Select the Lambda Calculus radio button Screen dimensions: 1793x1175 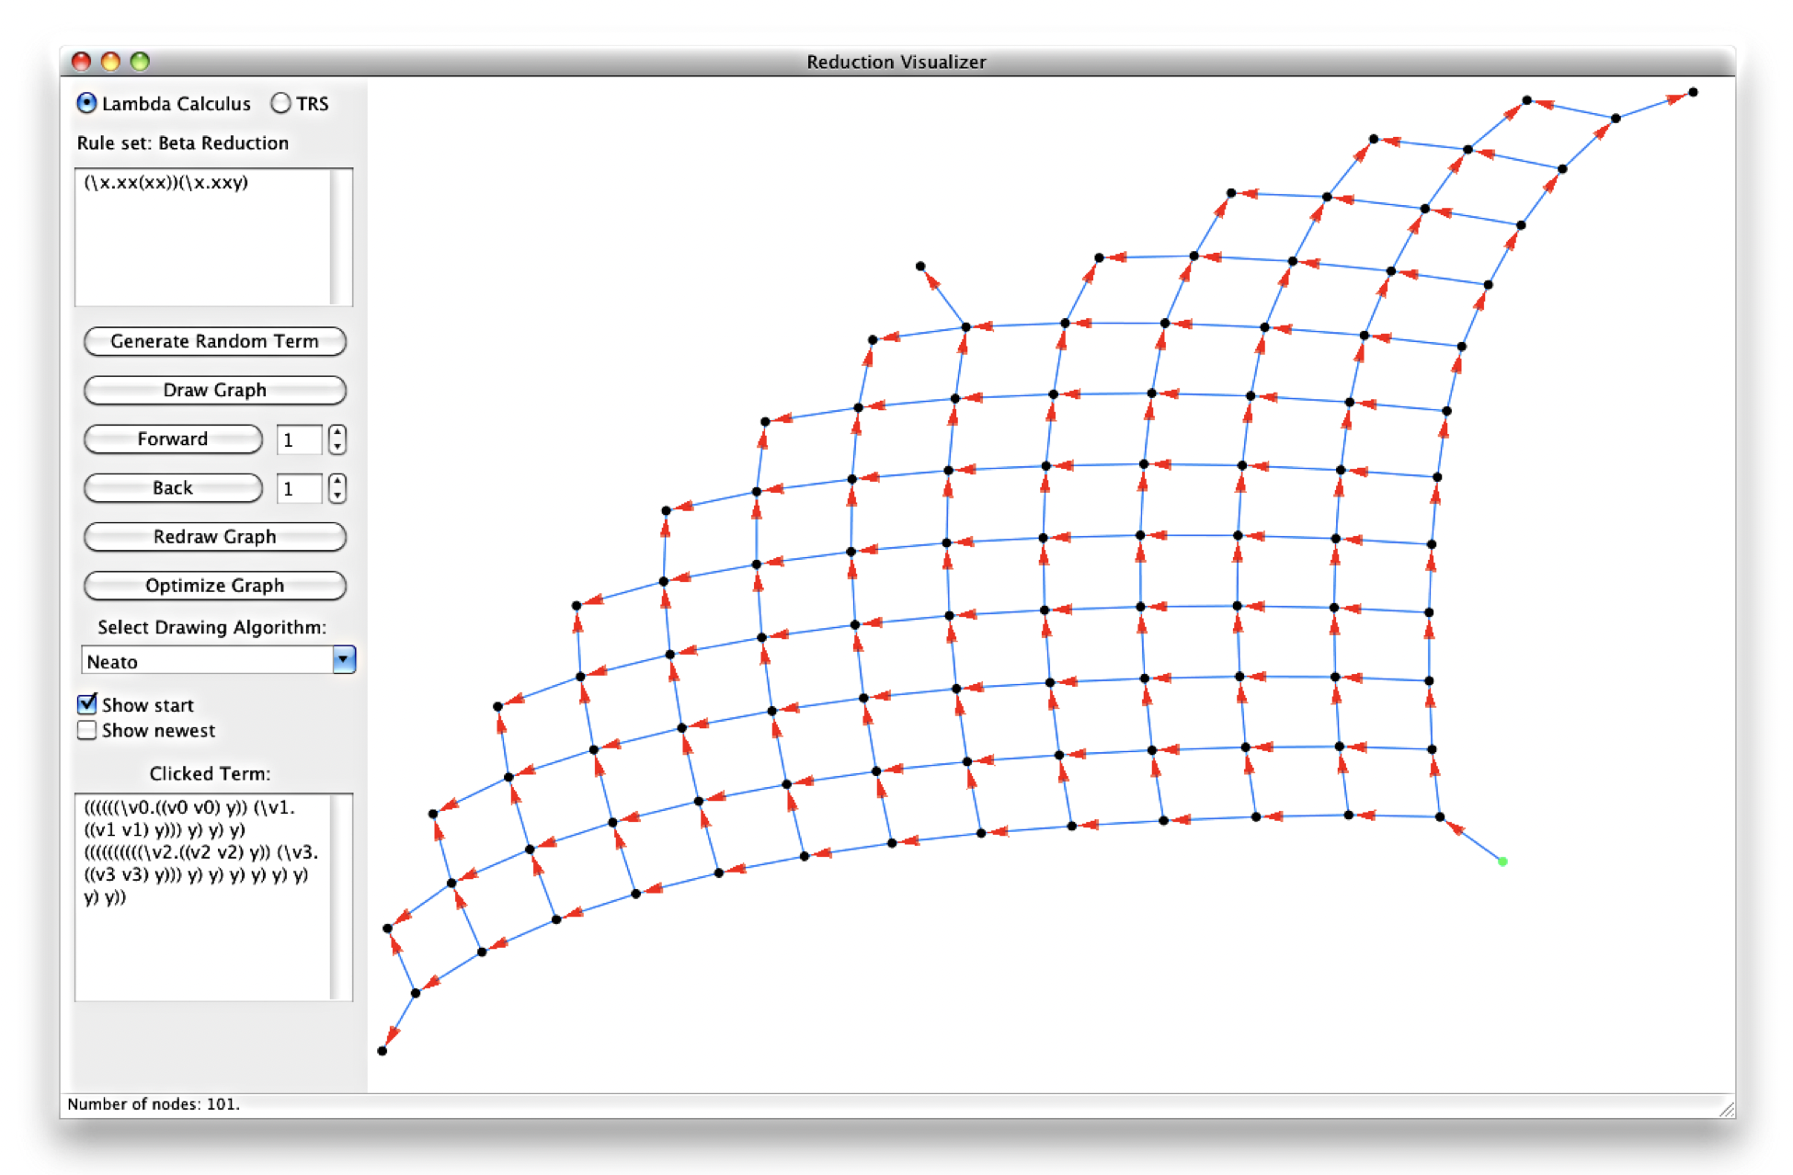click(x=86, y=103)
